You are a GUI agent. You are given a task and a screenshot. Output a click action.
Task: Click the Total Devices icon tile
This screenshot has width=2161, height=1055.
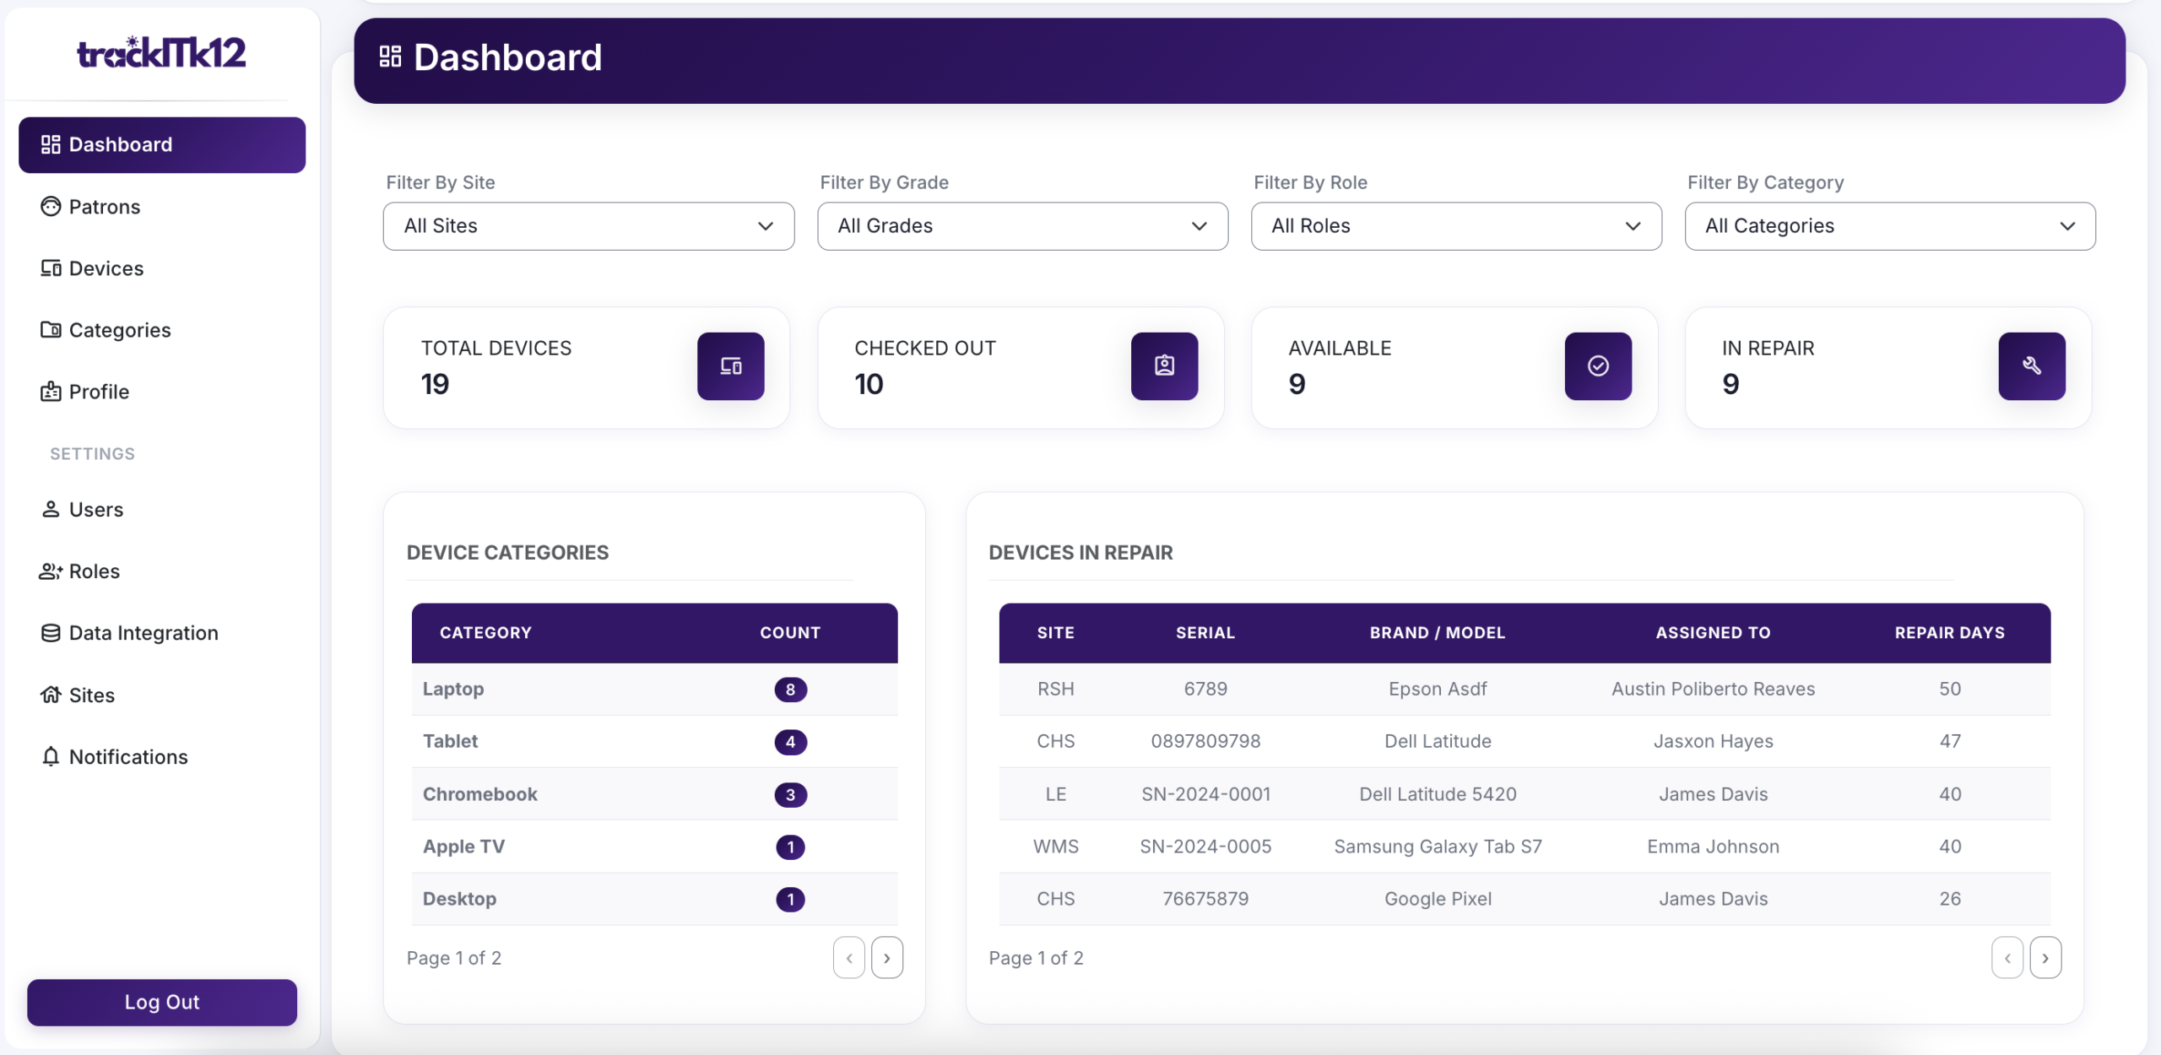[730, 366]
